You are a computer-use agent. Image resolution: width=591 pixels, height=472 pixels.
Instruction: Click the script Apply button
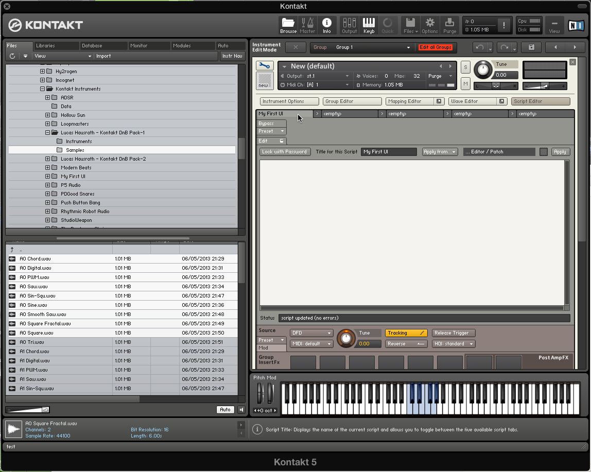point(560,151)
